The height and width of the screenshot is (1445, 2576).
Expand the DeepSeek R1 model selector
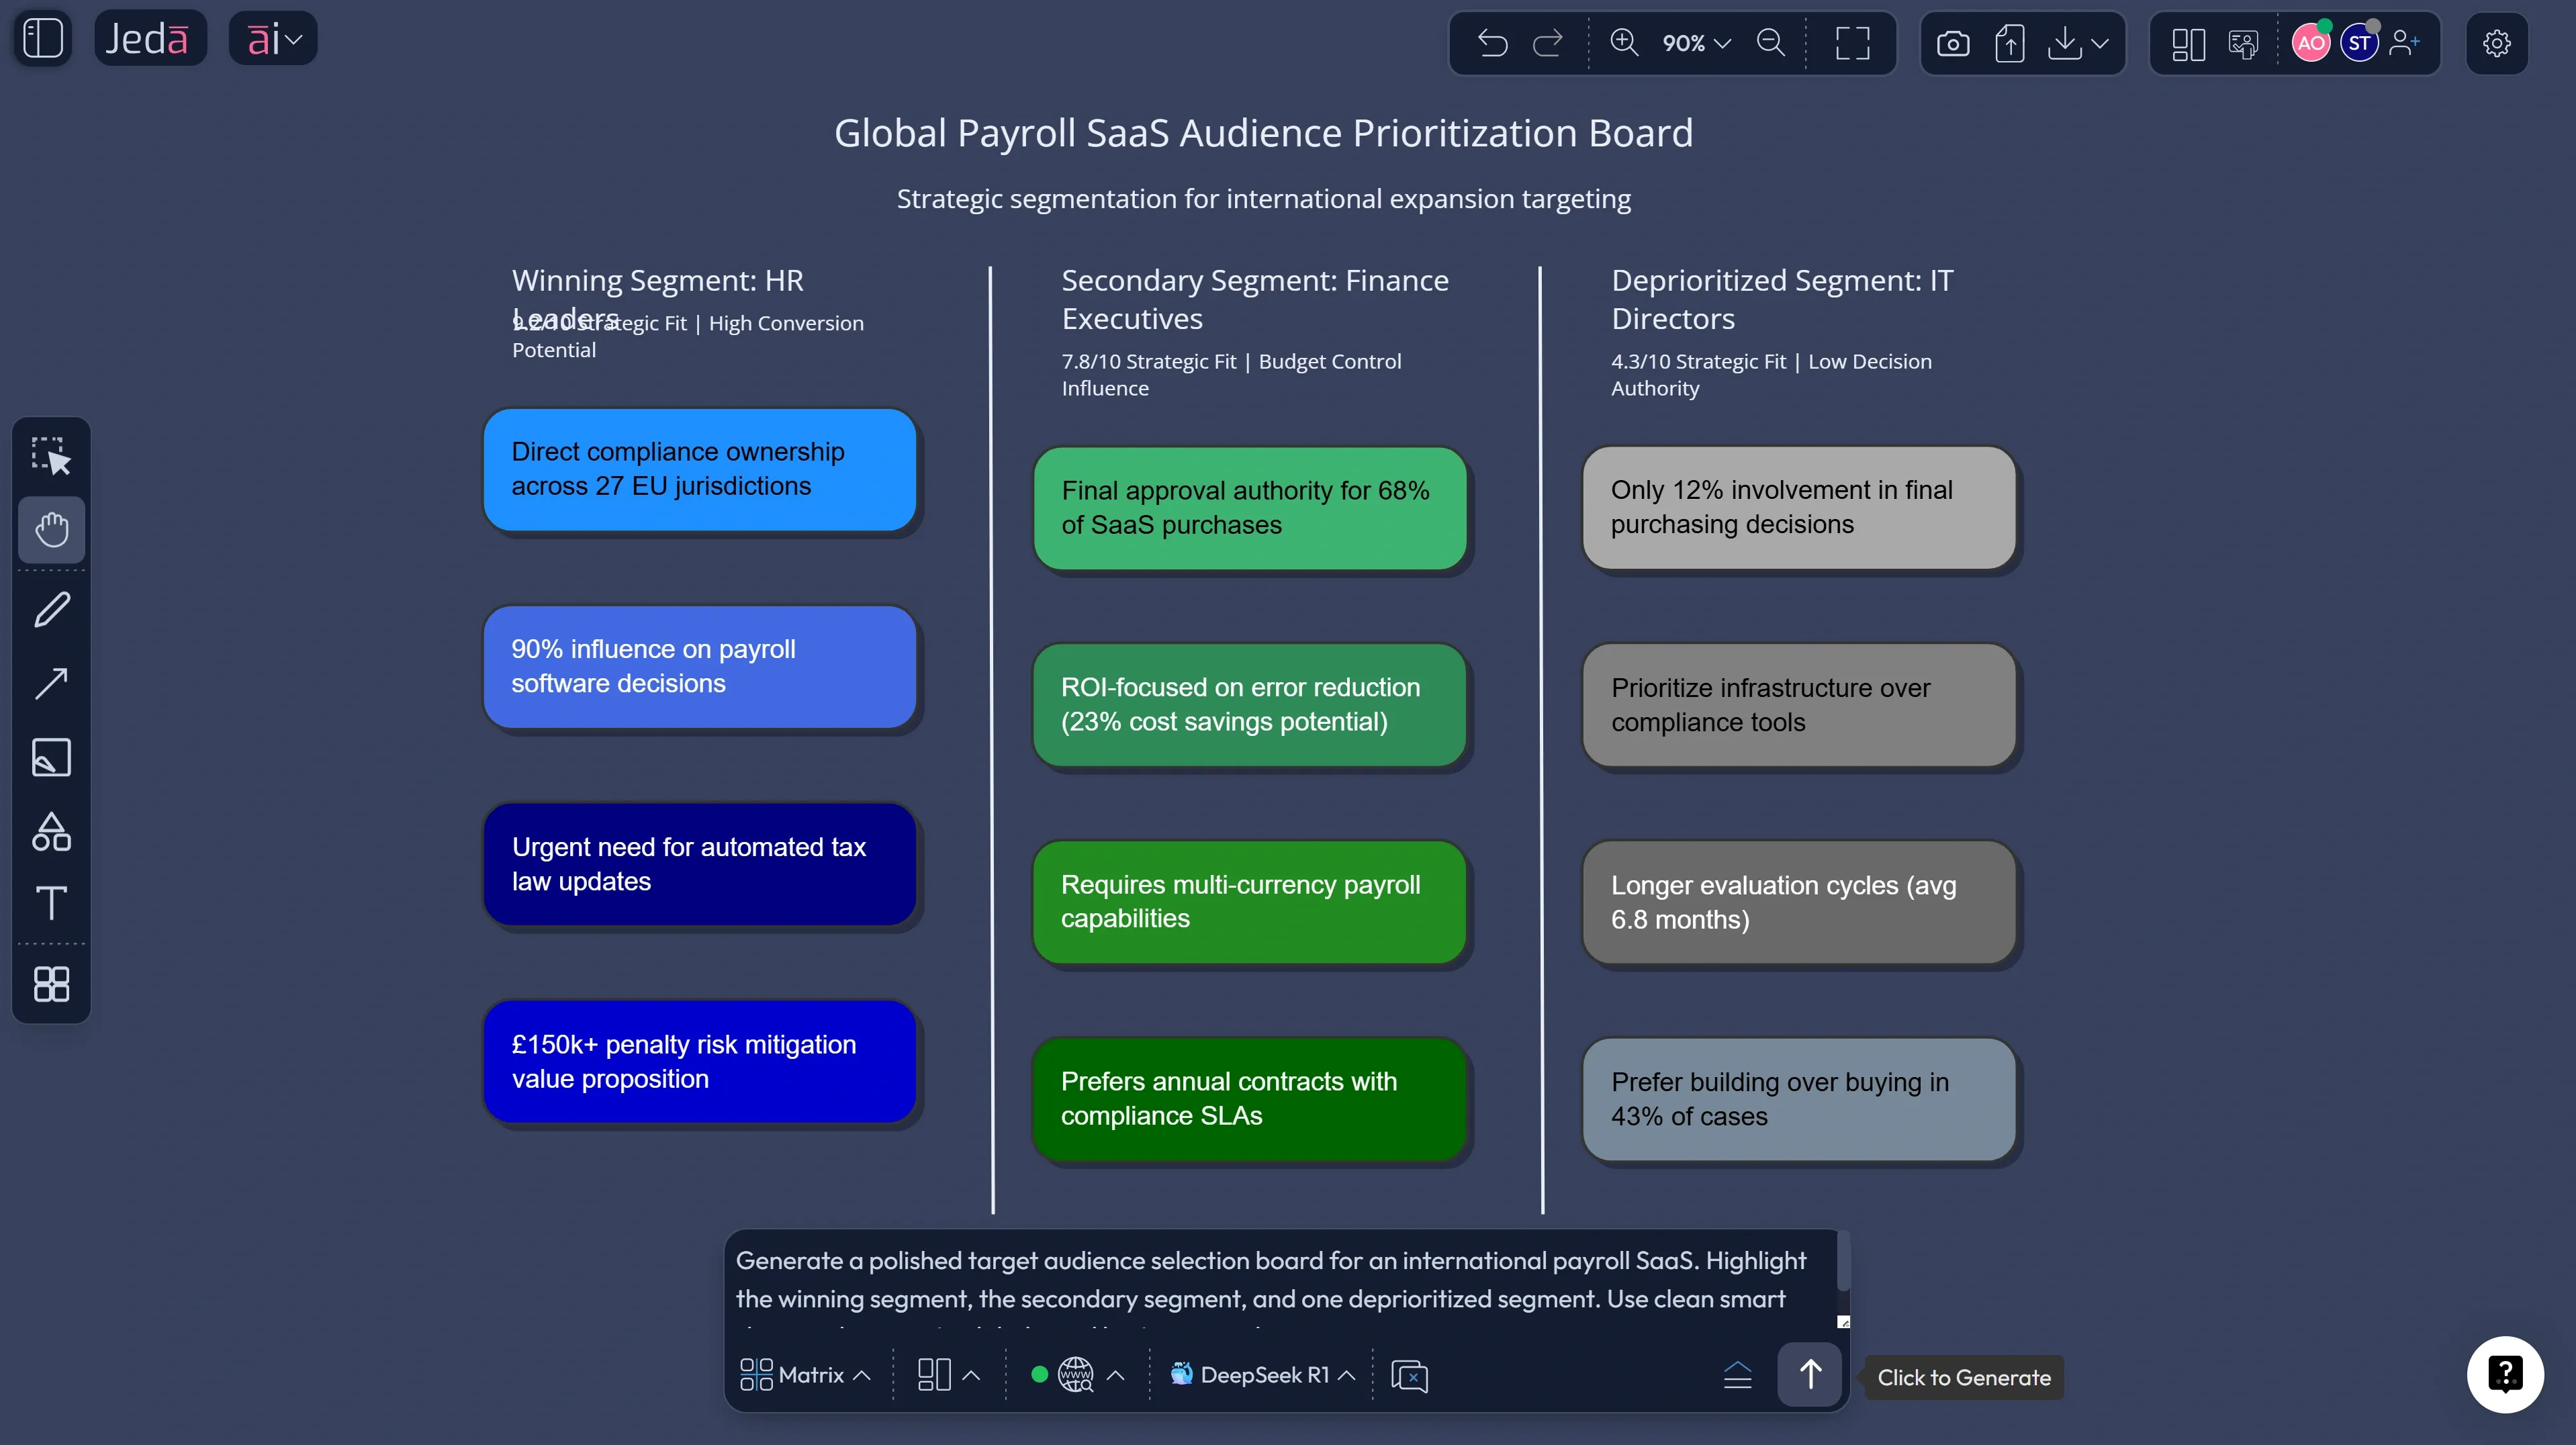point(1261,1374)
